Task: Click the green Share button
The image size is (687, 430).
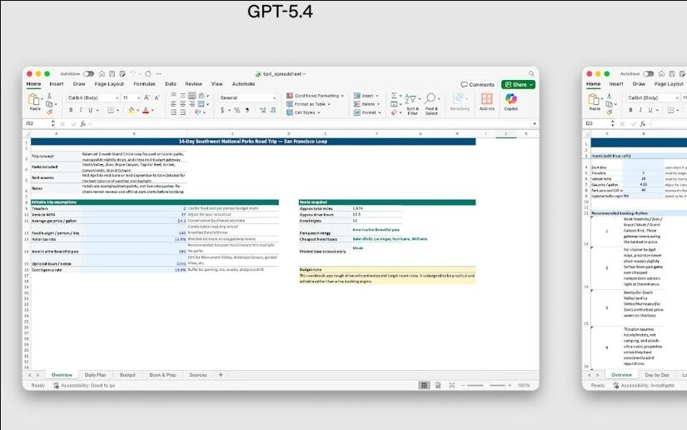Action: point(518,84)
